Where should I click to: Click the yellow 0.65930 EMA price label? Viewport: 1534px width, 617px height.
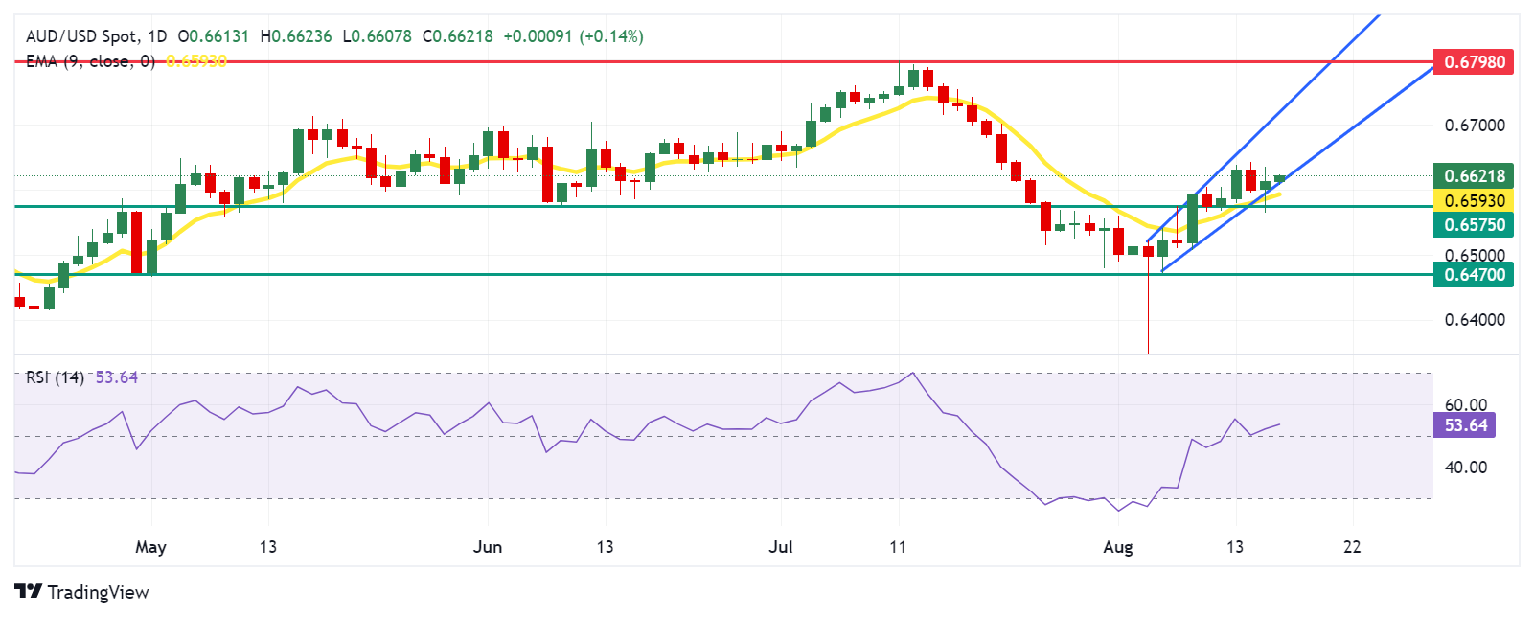(1474, 201)
